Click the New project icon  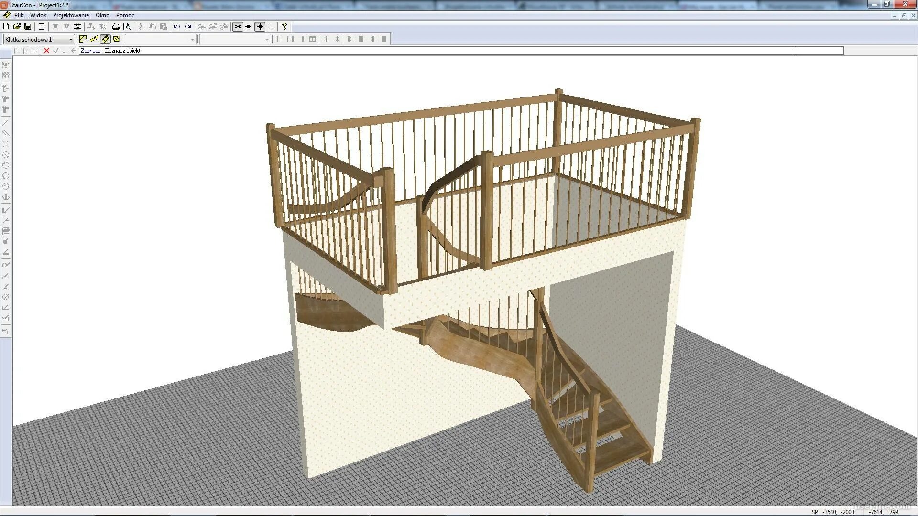coord(6,27)
